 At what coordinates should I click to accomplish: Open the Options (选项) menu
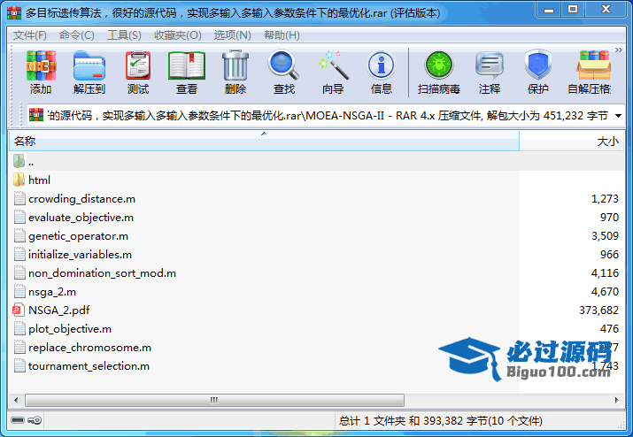[233, 35]
